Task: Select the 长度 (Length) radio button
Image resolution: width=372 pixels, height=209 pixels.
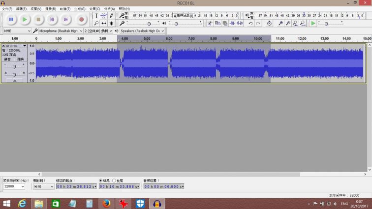Action: [x=114, y=180]
